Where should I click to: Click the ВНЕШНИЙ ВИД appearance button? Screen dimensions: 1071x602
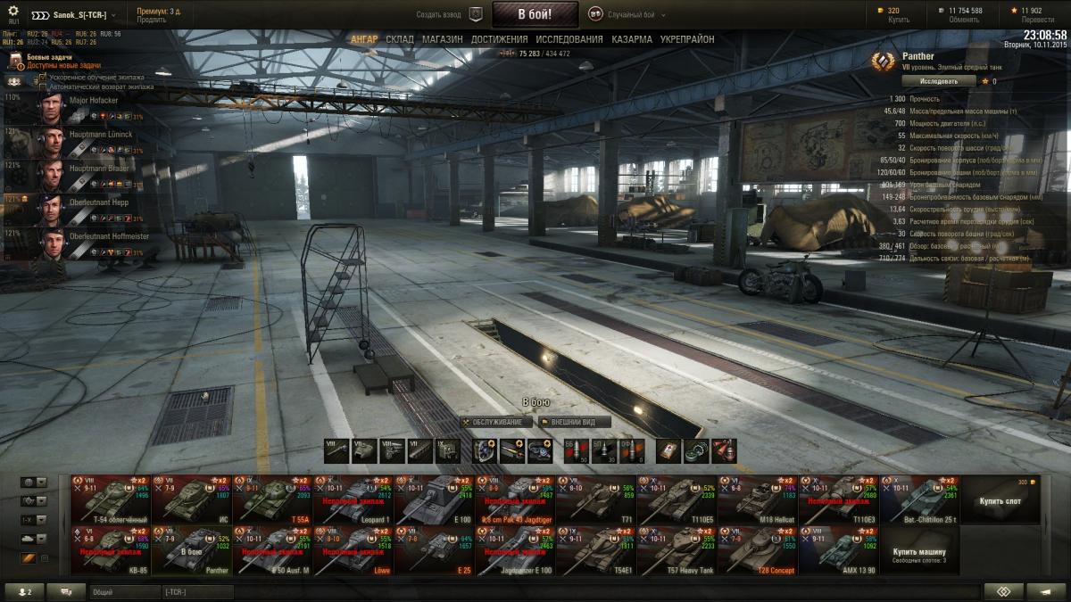coord(575,422)
